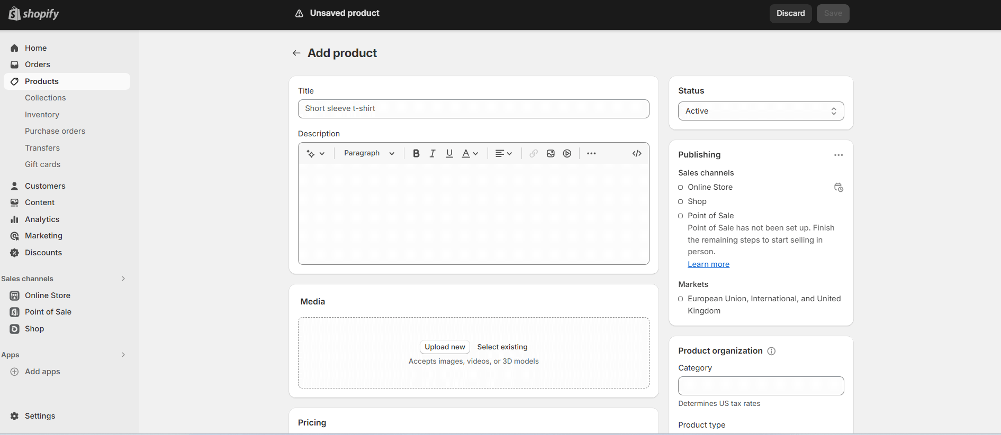
Task: Click the Discard button
Action: tap(790, 13)
